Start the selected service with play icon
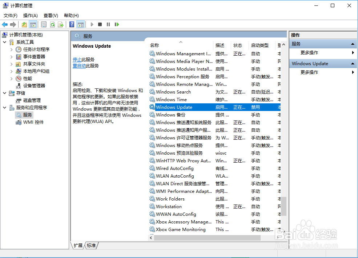This screenshot has height=258, width=358. click(x=92, y=24)
